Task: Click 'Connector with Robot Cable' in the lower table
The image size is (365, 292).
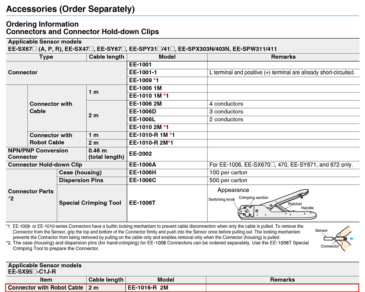Action: point(46,288)
